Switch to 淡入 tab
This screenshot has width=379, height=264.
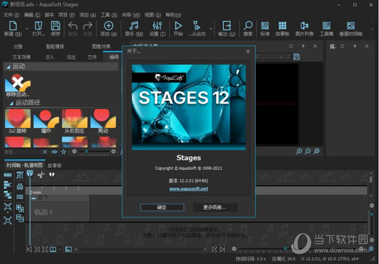coord(49,57)
